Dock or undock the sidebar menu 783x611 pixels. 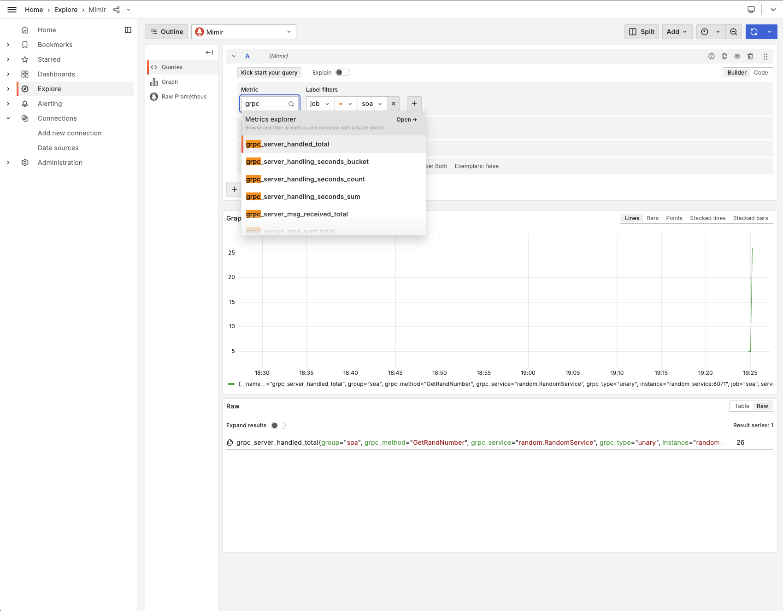tap(128, 30)
